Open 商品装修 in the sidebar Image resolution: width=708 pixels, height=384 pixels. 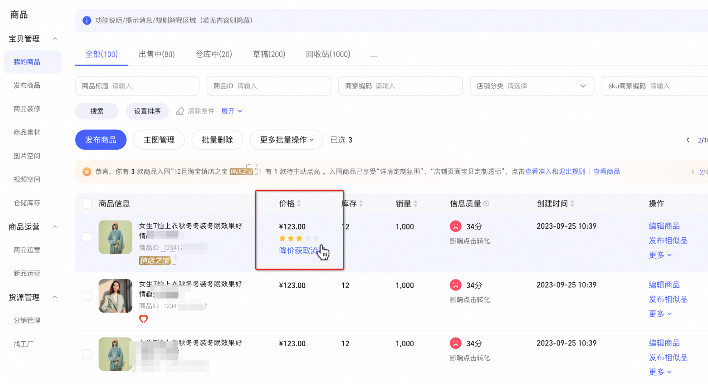pos(27,109)
